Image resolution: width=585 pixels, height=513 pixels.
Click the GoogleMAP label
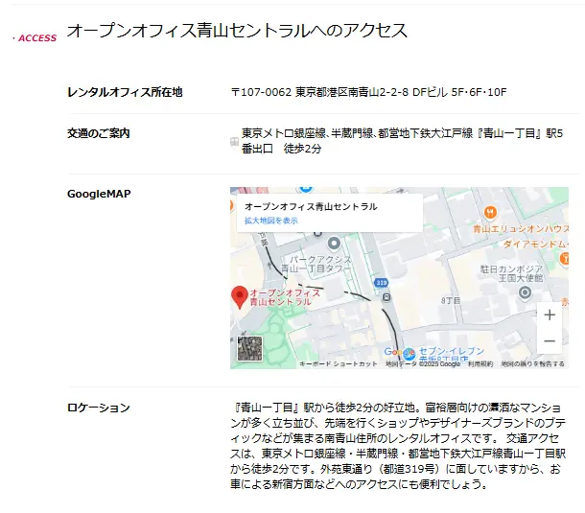tap(99, 194)
